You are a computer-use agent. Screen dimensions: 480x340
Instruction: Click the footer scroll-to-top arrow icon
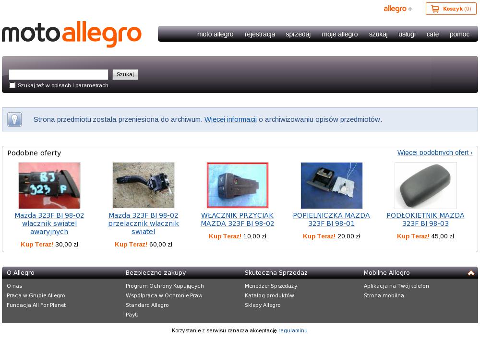coord(471,273)
